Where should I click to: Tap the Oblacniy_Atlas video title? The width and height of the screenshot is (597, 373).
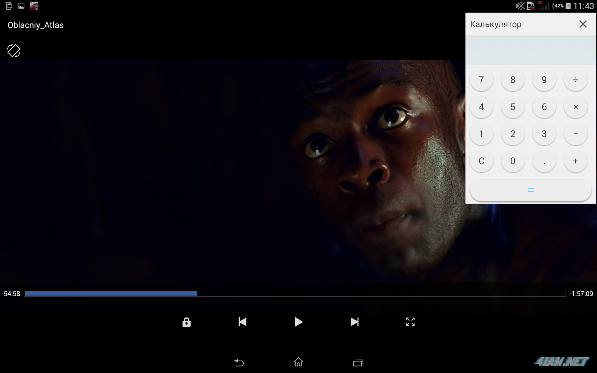tap(35, 25)
